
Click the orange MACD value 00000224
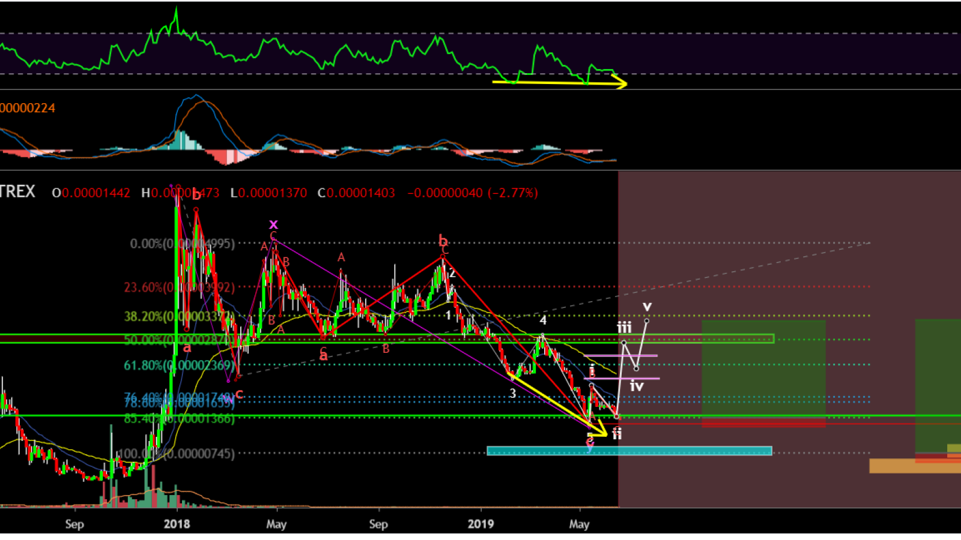pos(28,108)
